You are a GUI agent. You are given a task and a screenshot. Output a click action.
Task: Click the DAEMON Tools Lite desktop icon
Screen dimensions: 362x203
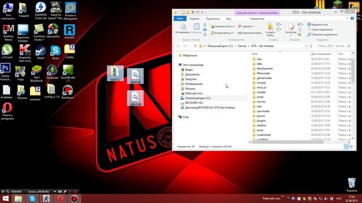point(41,10)
